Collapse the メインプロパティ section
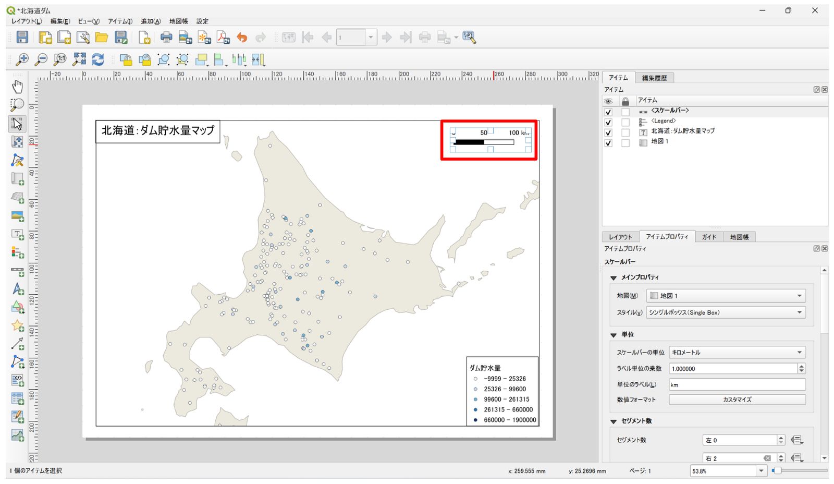Image resolution: width=834 pixels, height=484 pixels. (x=614, y=278)
